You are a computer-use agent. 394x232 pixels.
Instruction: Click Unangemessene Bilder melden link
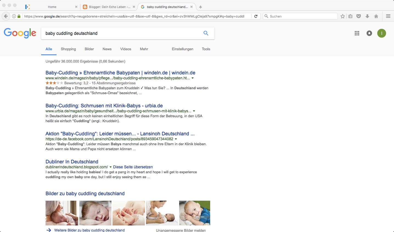(181, 230)
